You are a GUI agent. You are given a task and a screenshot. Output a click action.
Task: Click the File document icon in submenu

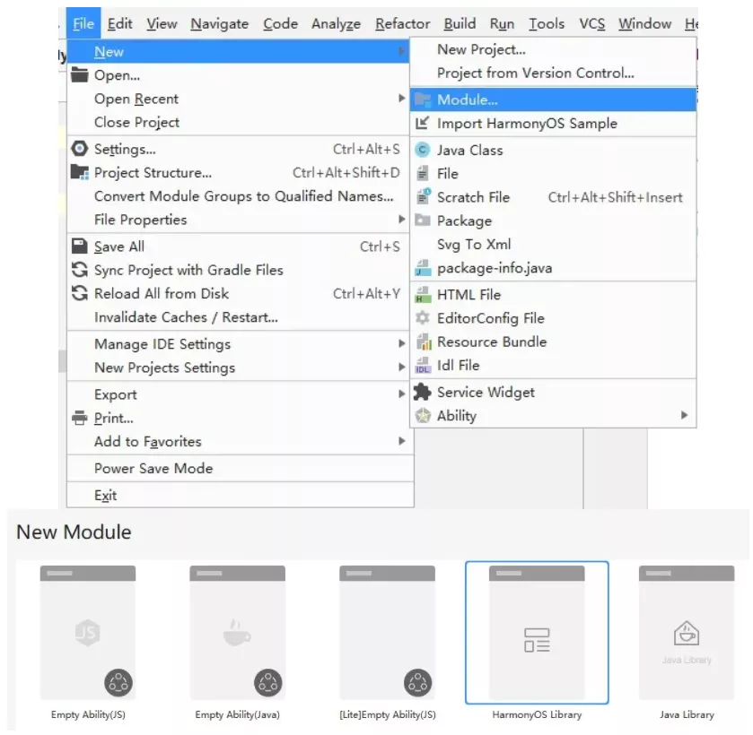pyautogui.click(x=423, y=173)
